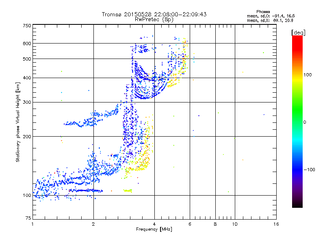Click the colorbar tick label '100'
325x244 pixels.
[308, 75]
